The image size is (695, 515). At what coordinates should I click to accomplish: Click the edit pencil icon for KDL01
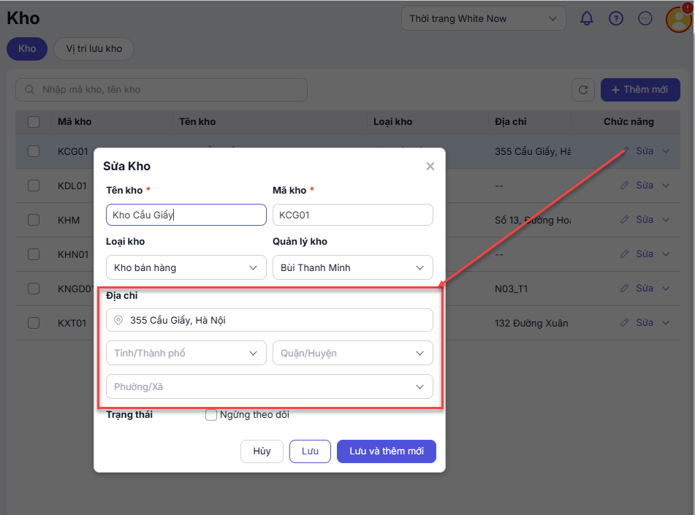click(624, 186)
